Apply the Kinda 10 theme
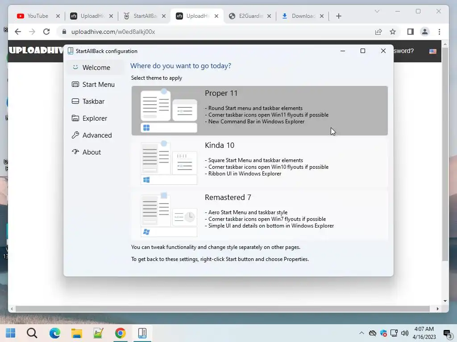This screenshot has width=457, height=342. coord(259,163)
